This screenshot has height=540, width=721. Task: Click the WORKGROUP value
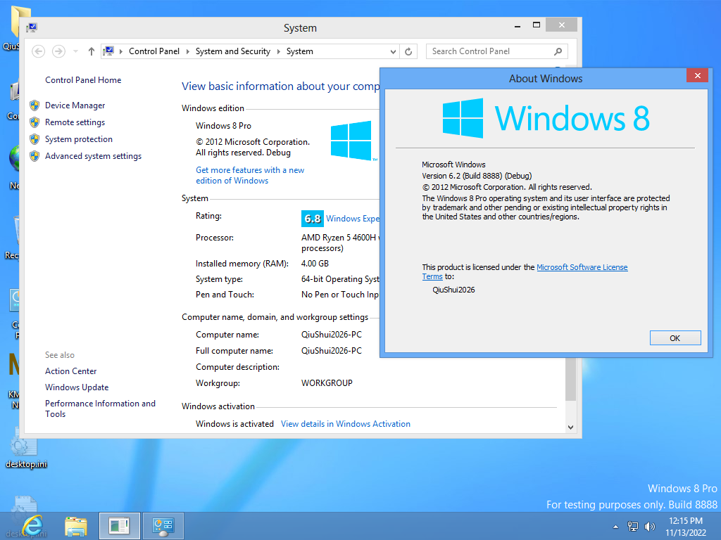[327, 383]
